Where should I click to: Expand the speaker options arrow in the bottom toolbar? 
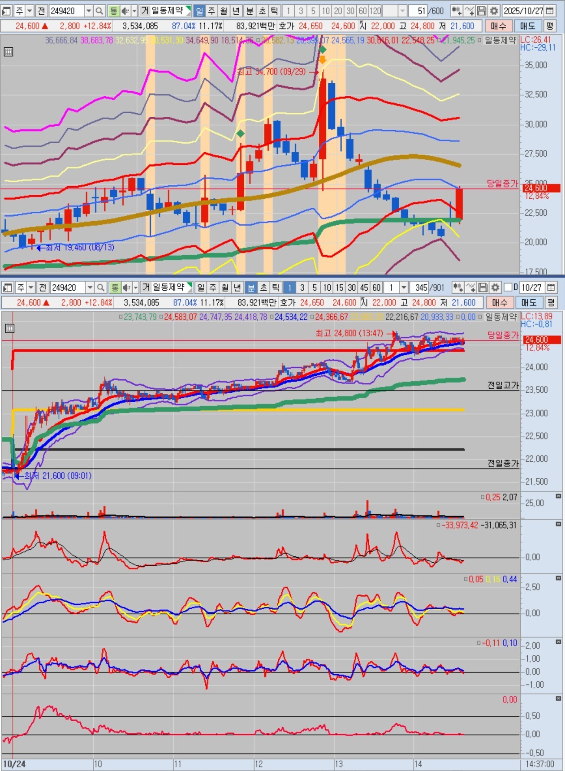(x=135, y=287)
